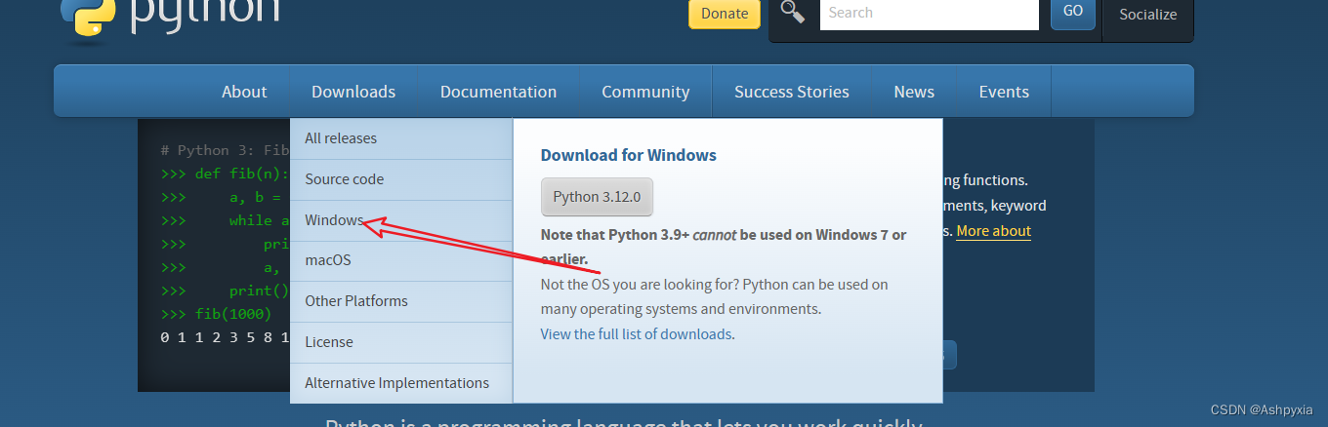Click the Donate button

pos(725,13)
